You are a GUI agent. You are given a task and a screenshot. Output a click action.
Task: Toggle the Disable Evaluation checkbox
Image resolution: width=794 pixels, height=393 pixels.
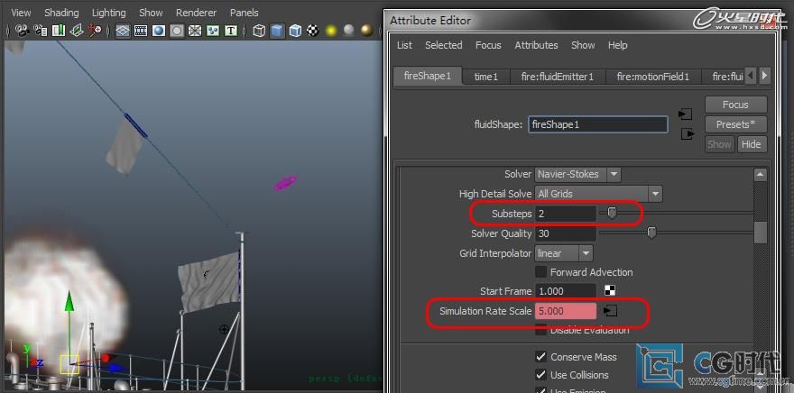pos(540,330)
